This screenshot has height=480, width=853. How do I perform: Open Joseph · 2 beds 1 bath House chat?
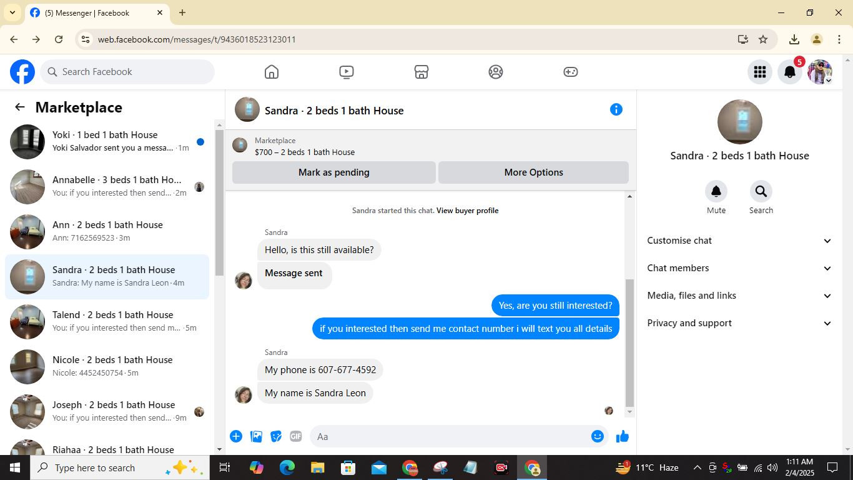click(x=107, y=412)
